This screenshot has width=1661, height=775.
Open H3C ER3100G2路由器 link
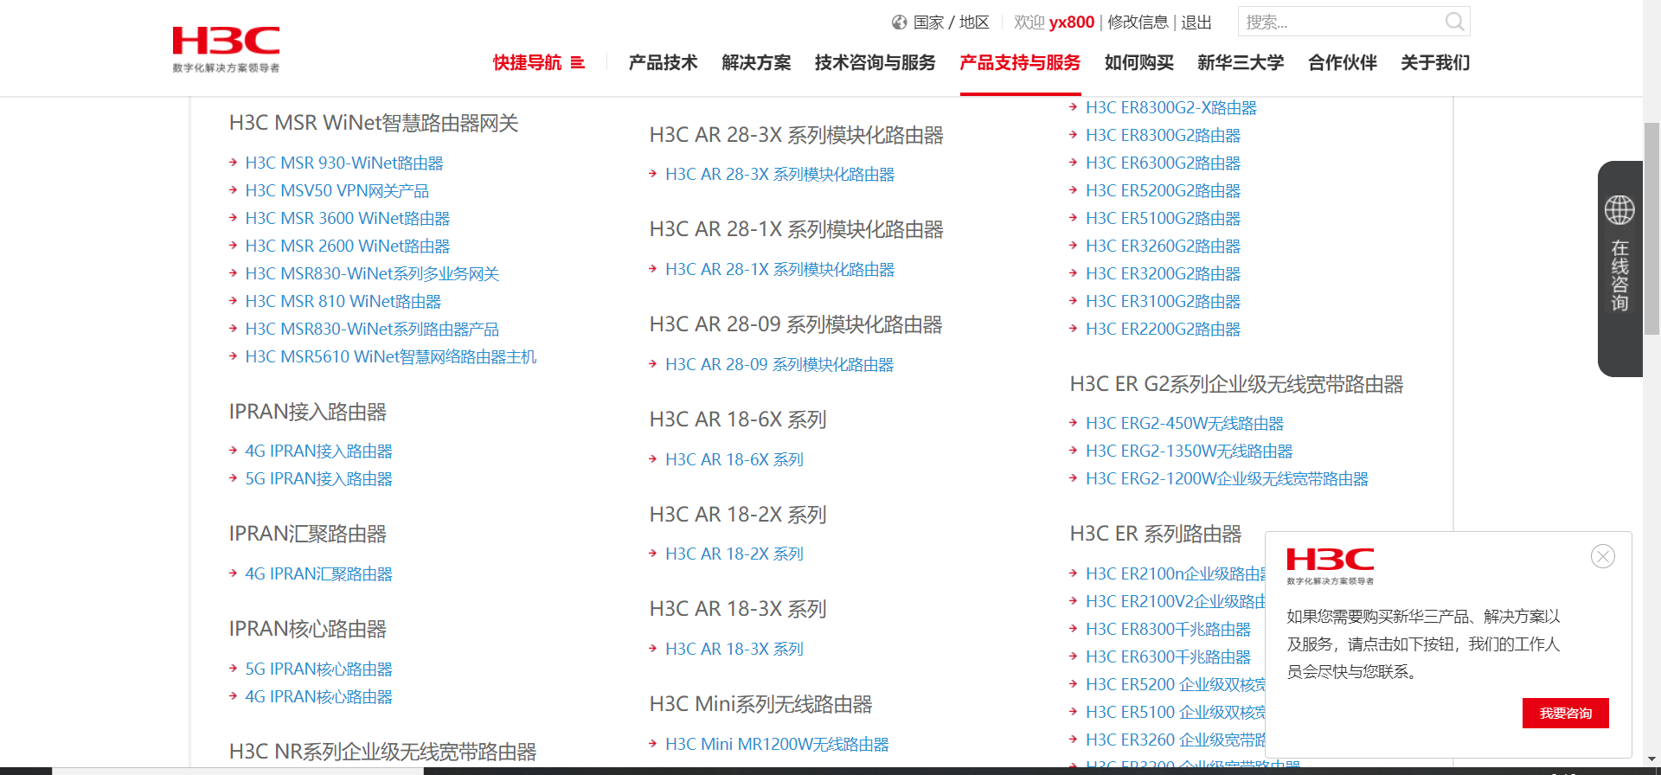pyautogui.click(x=1164, y=301)
